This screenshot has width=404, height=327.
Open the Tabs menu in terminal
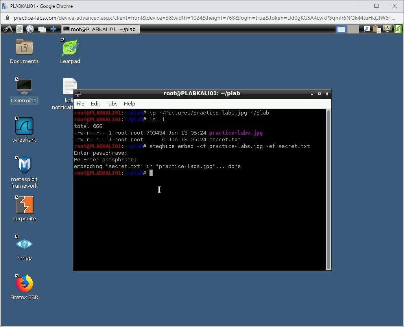(x=112, y=103)
